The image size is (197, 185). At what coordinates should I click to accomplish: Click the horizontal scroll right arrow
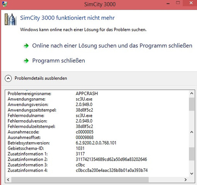[185, 180]
